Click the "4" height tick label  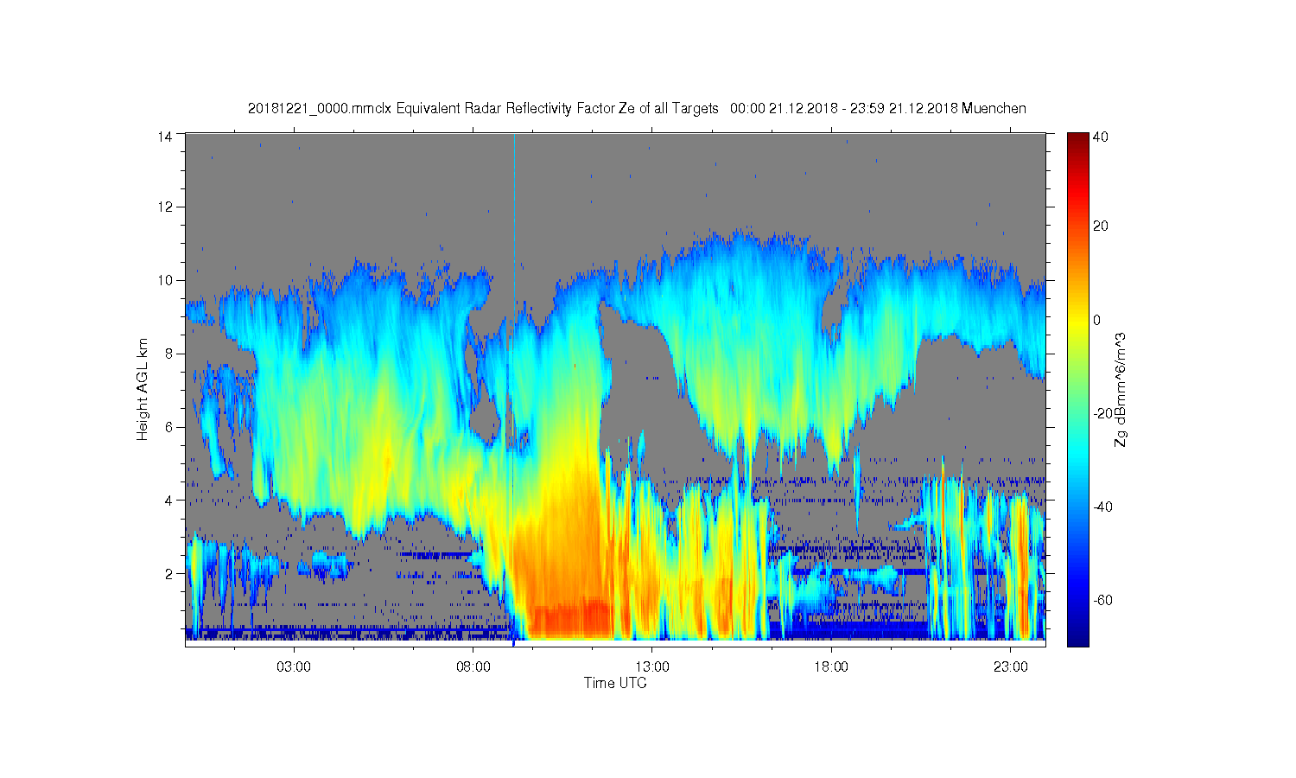point(169,500)
